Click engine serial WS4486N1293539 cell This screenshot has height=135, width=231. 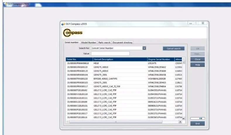point(161,79)
